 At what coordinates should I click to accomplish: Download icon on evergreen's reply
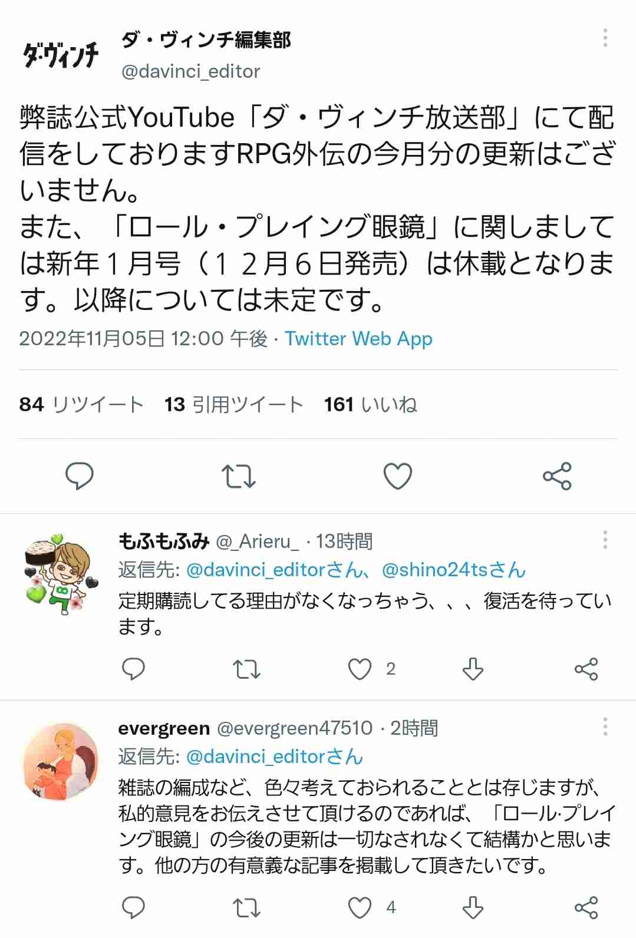473,907
